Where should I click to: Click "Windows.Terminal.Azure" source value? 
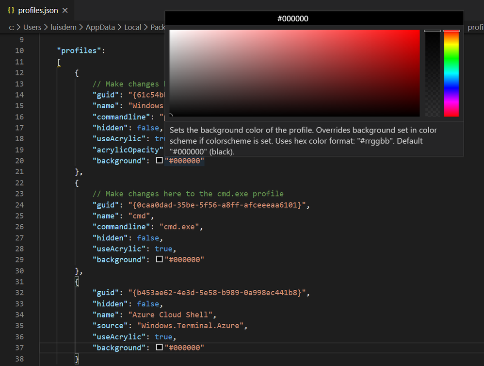tap(191, 326)
